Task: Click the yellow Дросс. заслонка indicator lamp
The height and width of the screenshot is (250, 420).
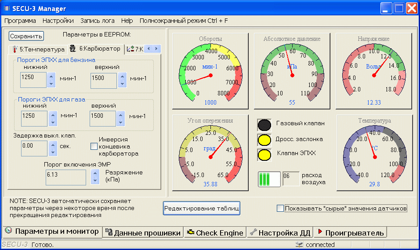Action: pyautogui.click(x=264, y=140)
